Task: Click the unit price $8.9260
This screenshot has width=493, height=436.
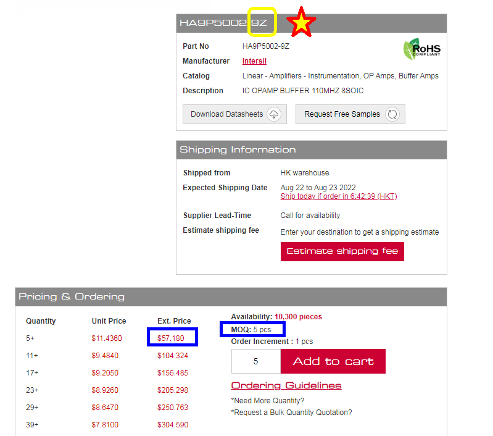Action: coord(105,390)
